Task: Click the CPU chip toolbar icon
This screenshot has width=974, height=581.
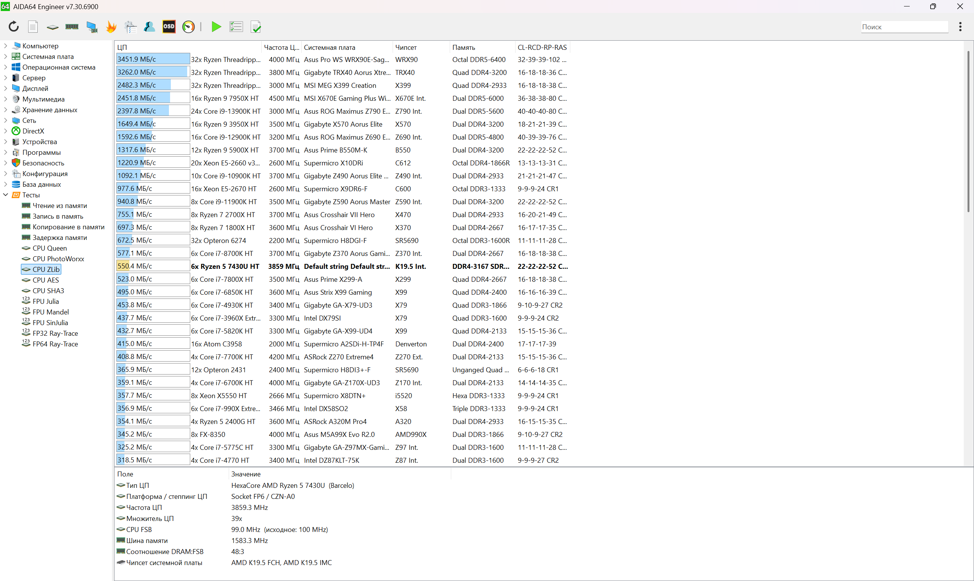Action: pyautogui.click(x=53, y=27)
